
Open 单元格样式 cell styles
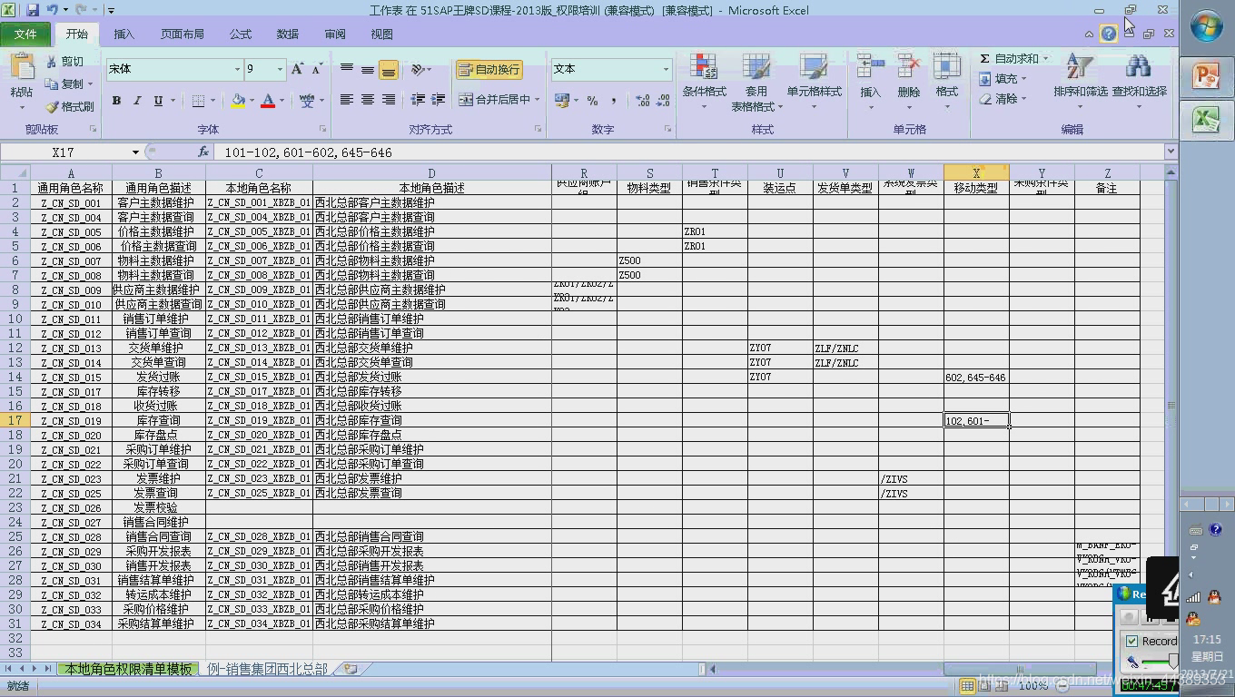[x=814, y=83]
